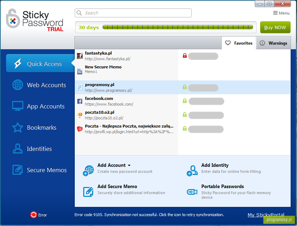The height and width of the screenshot is (226, 297).
Task: Click the New Secure Memo document icon
Action: (80, 71)
